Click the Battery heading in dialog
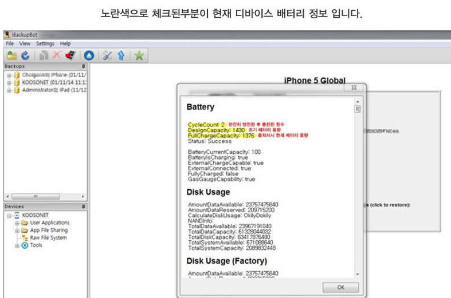 201,107
